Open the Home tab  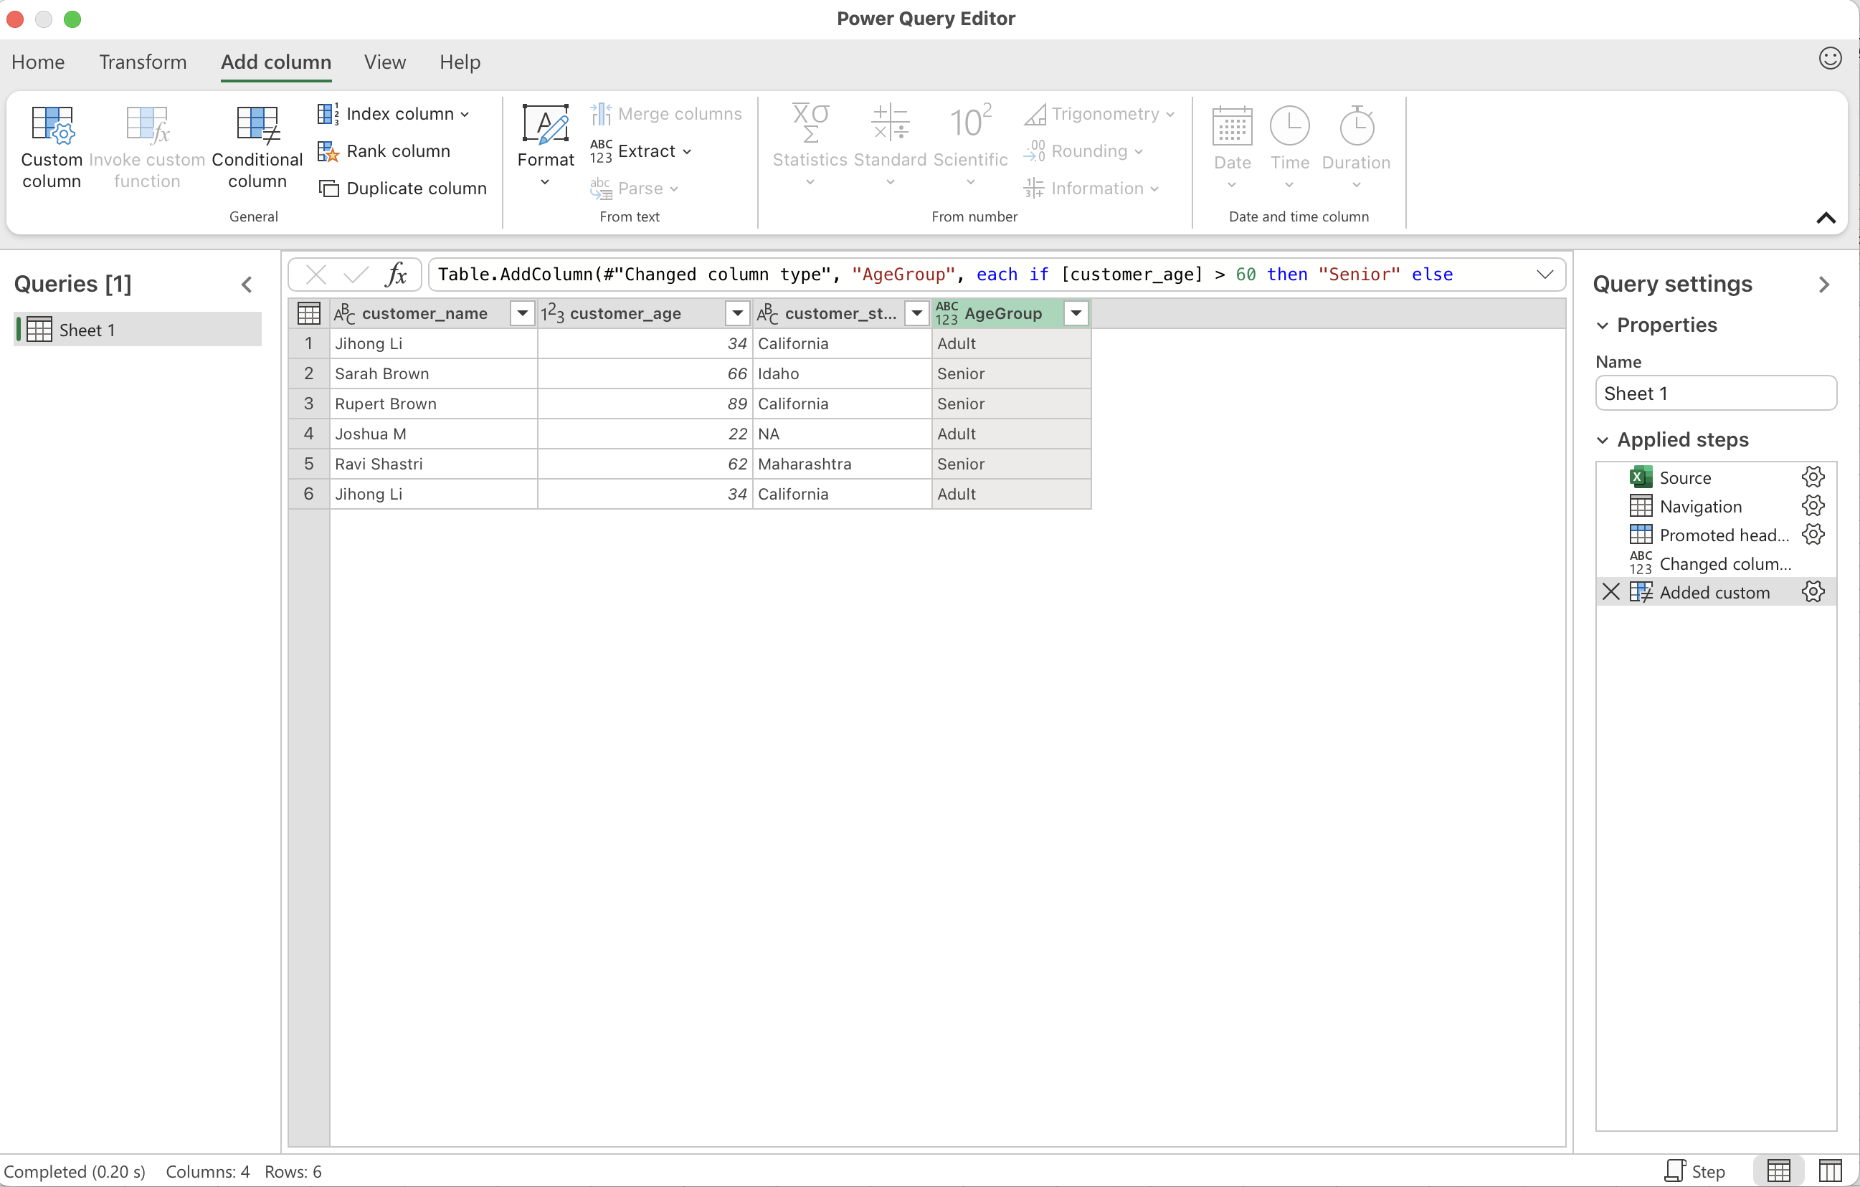38,62
